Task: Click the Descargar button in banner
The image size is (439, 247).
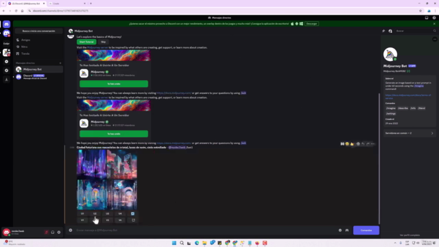Action: pyautogui.click(x=311, y=24)
